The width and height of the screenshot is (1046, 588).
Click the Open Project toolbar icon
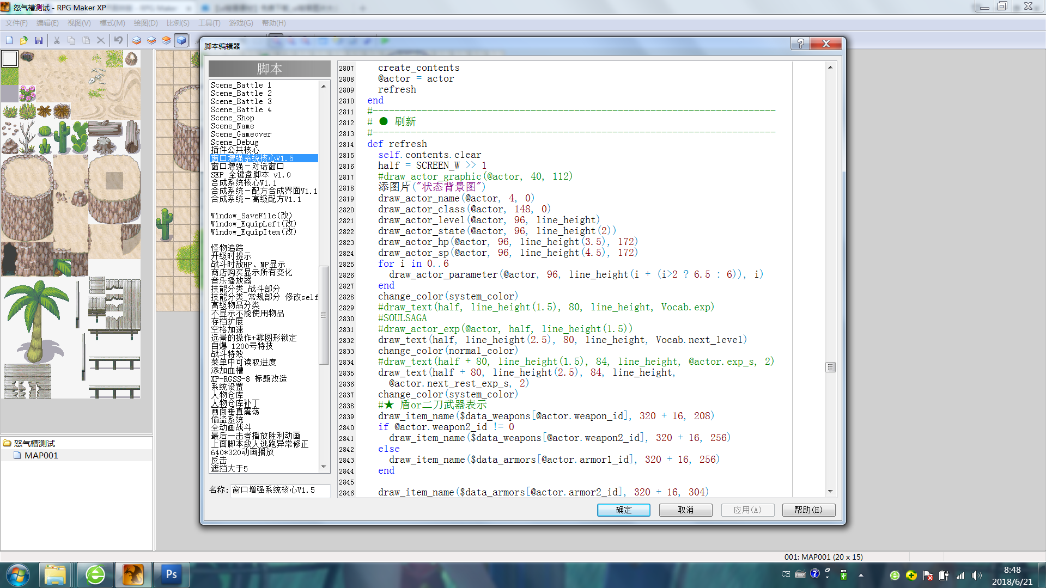pyautogui.click(x=24, y=40)
